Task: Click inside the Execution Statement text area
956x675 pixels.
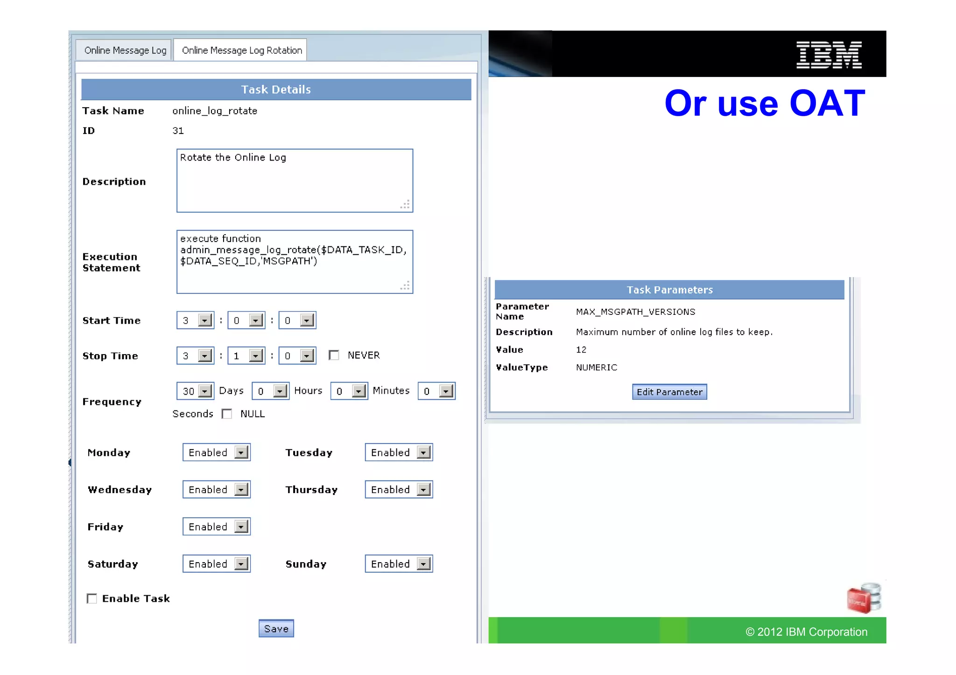Action: point(295,262)
